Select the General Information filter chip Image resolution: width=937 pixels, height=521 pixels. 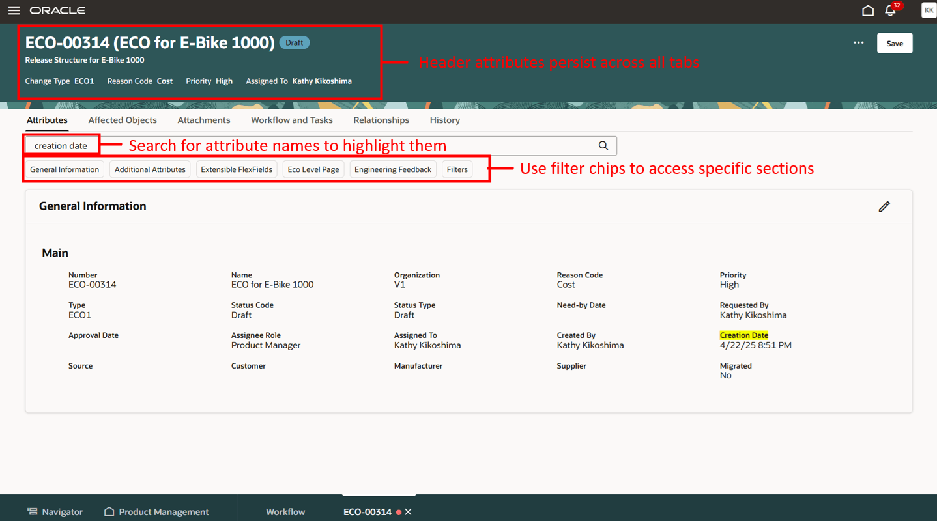point(65,169)
